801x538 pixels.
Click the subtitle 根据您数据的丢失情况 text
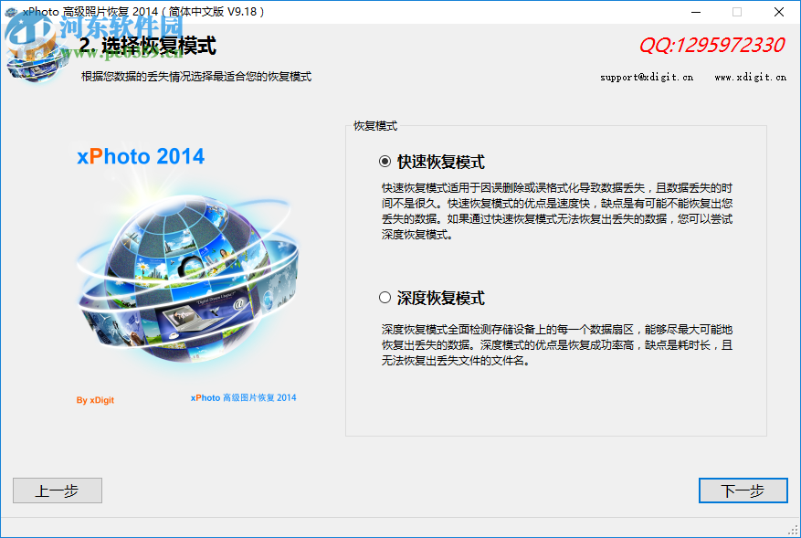pyautogui.click(x=196, y=77)
